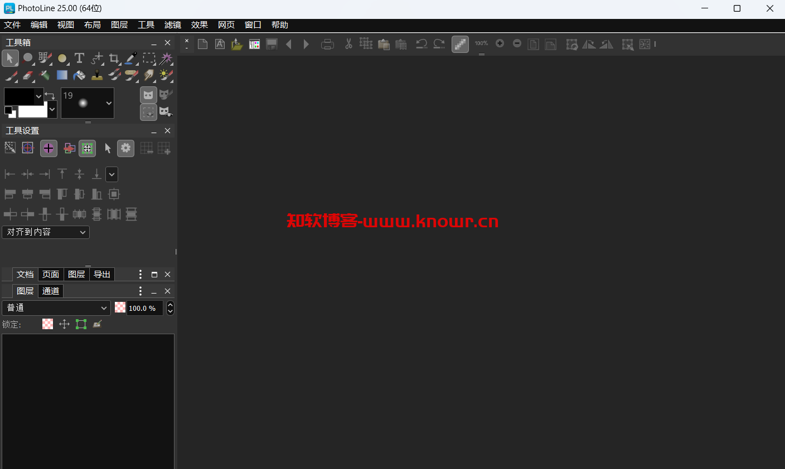Screen dimensions: 785x469
Task: Select the smudge finger tool
Action: (149, 75)
